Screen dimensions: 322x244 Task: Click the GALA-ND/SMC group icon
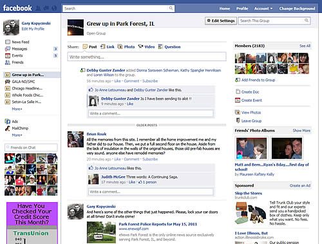point(8,82)
